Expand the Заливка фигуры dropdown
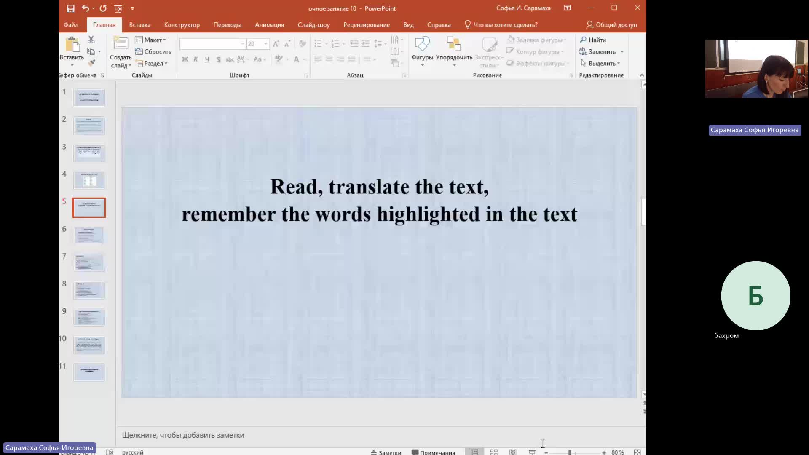The height and width of the screenshot is (455, 809). [537, 40]
